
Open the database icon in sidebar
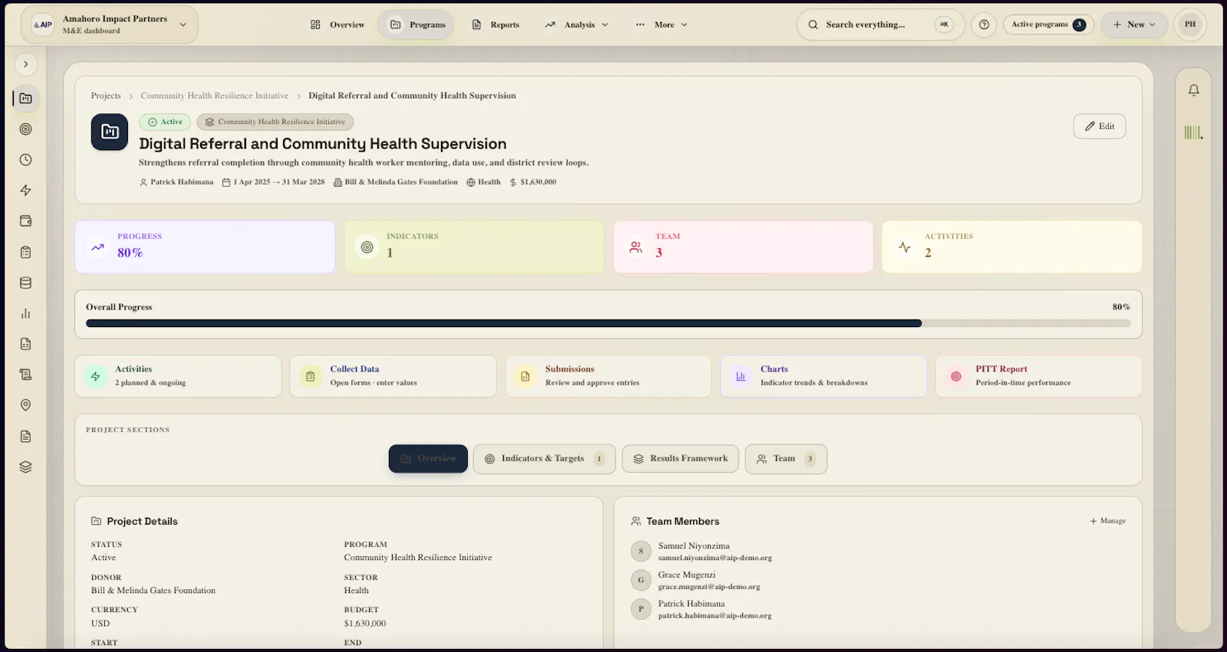pos(25,283)
